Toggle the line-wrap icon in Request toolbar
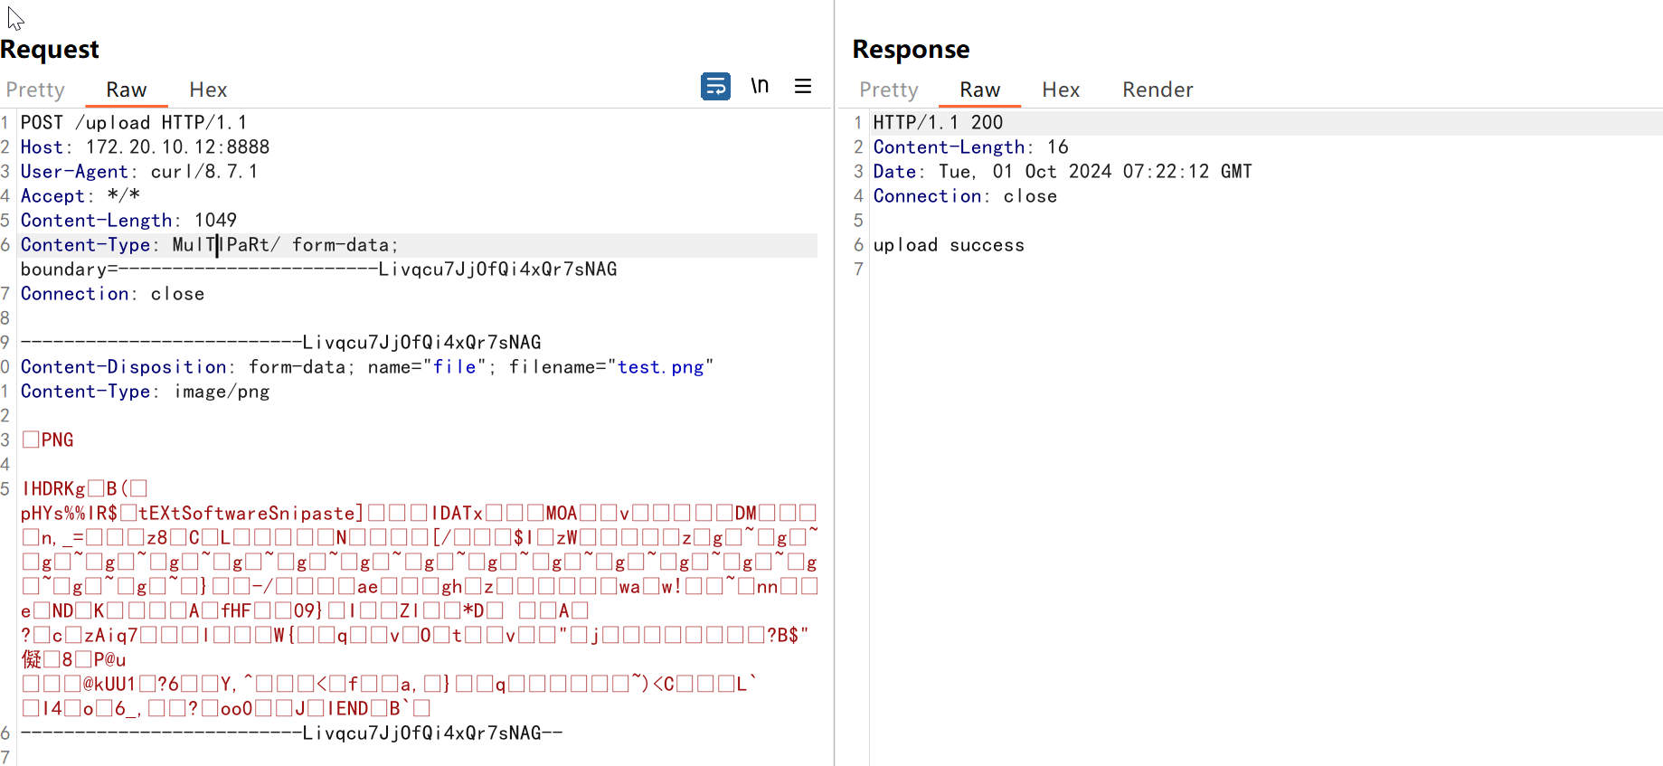Viewport: 1663px width, 766px height. coord(715,87)
